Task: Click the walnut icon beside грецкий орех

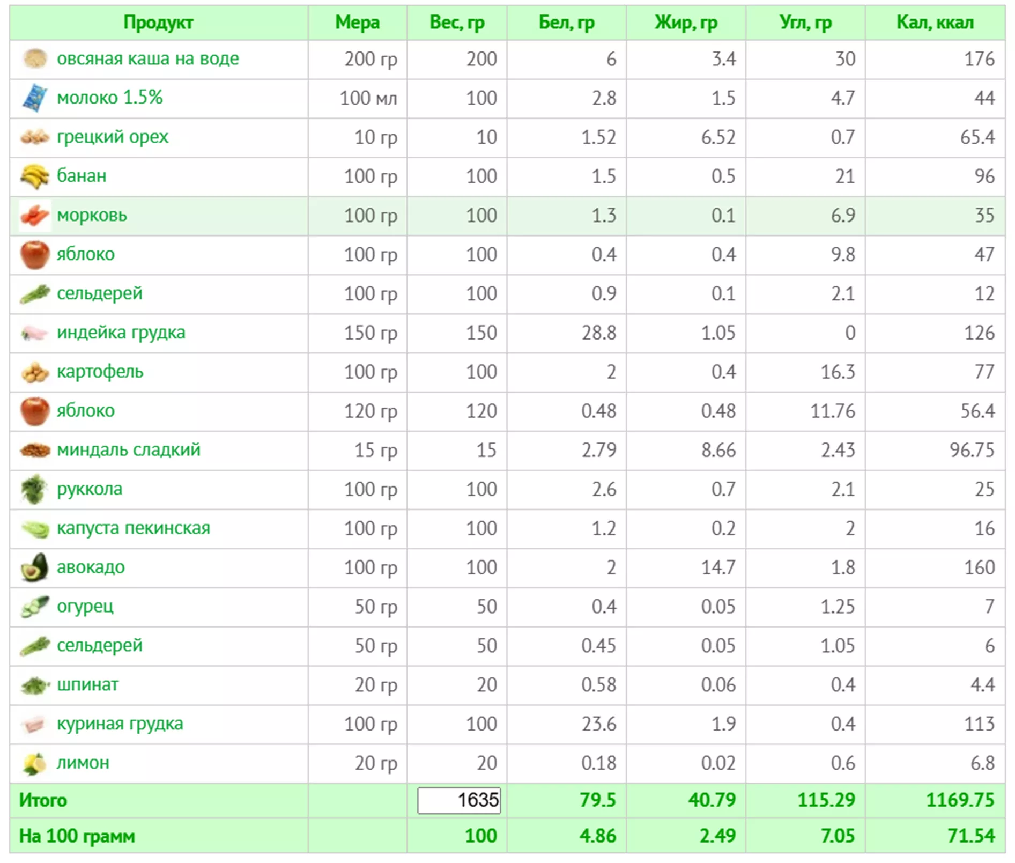Action: pos(35,137)
